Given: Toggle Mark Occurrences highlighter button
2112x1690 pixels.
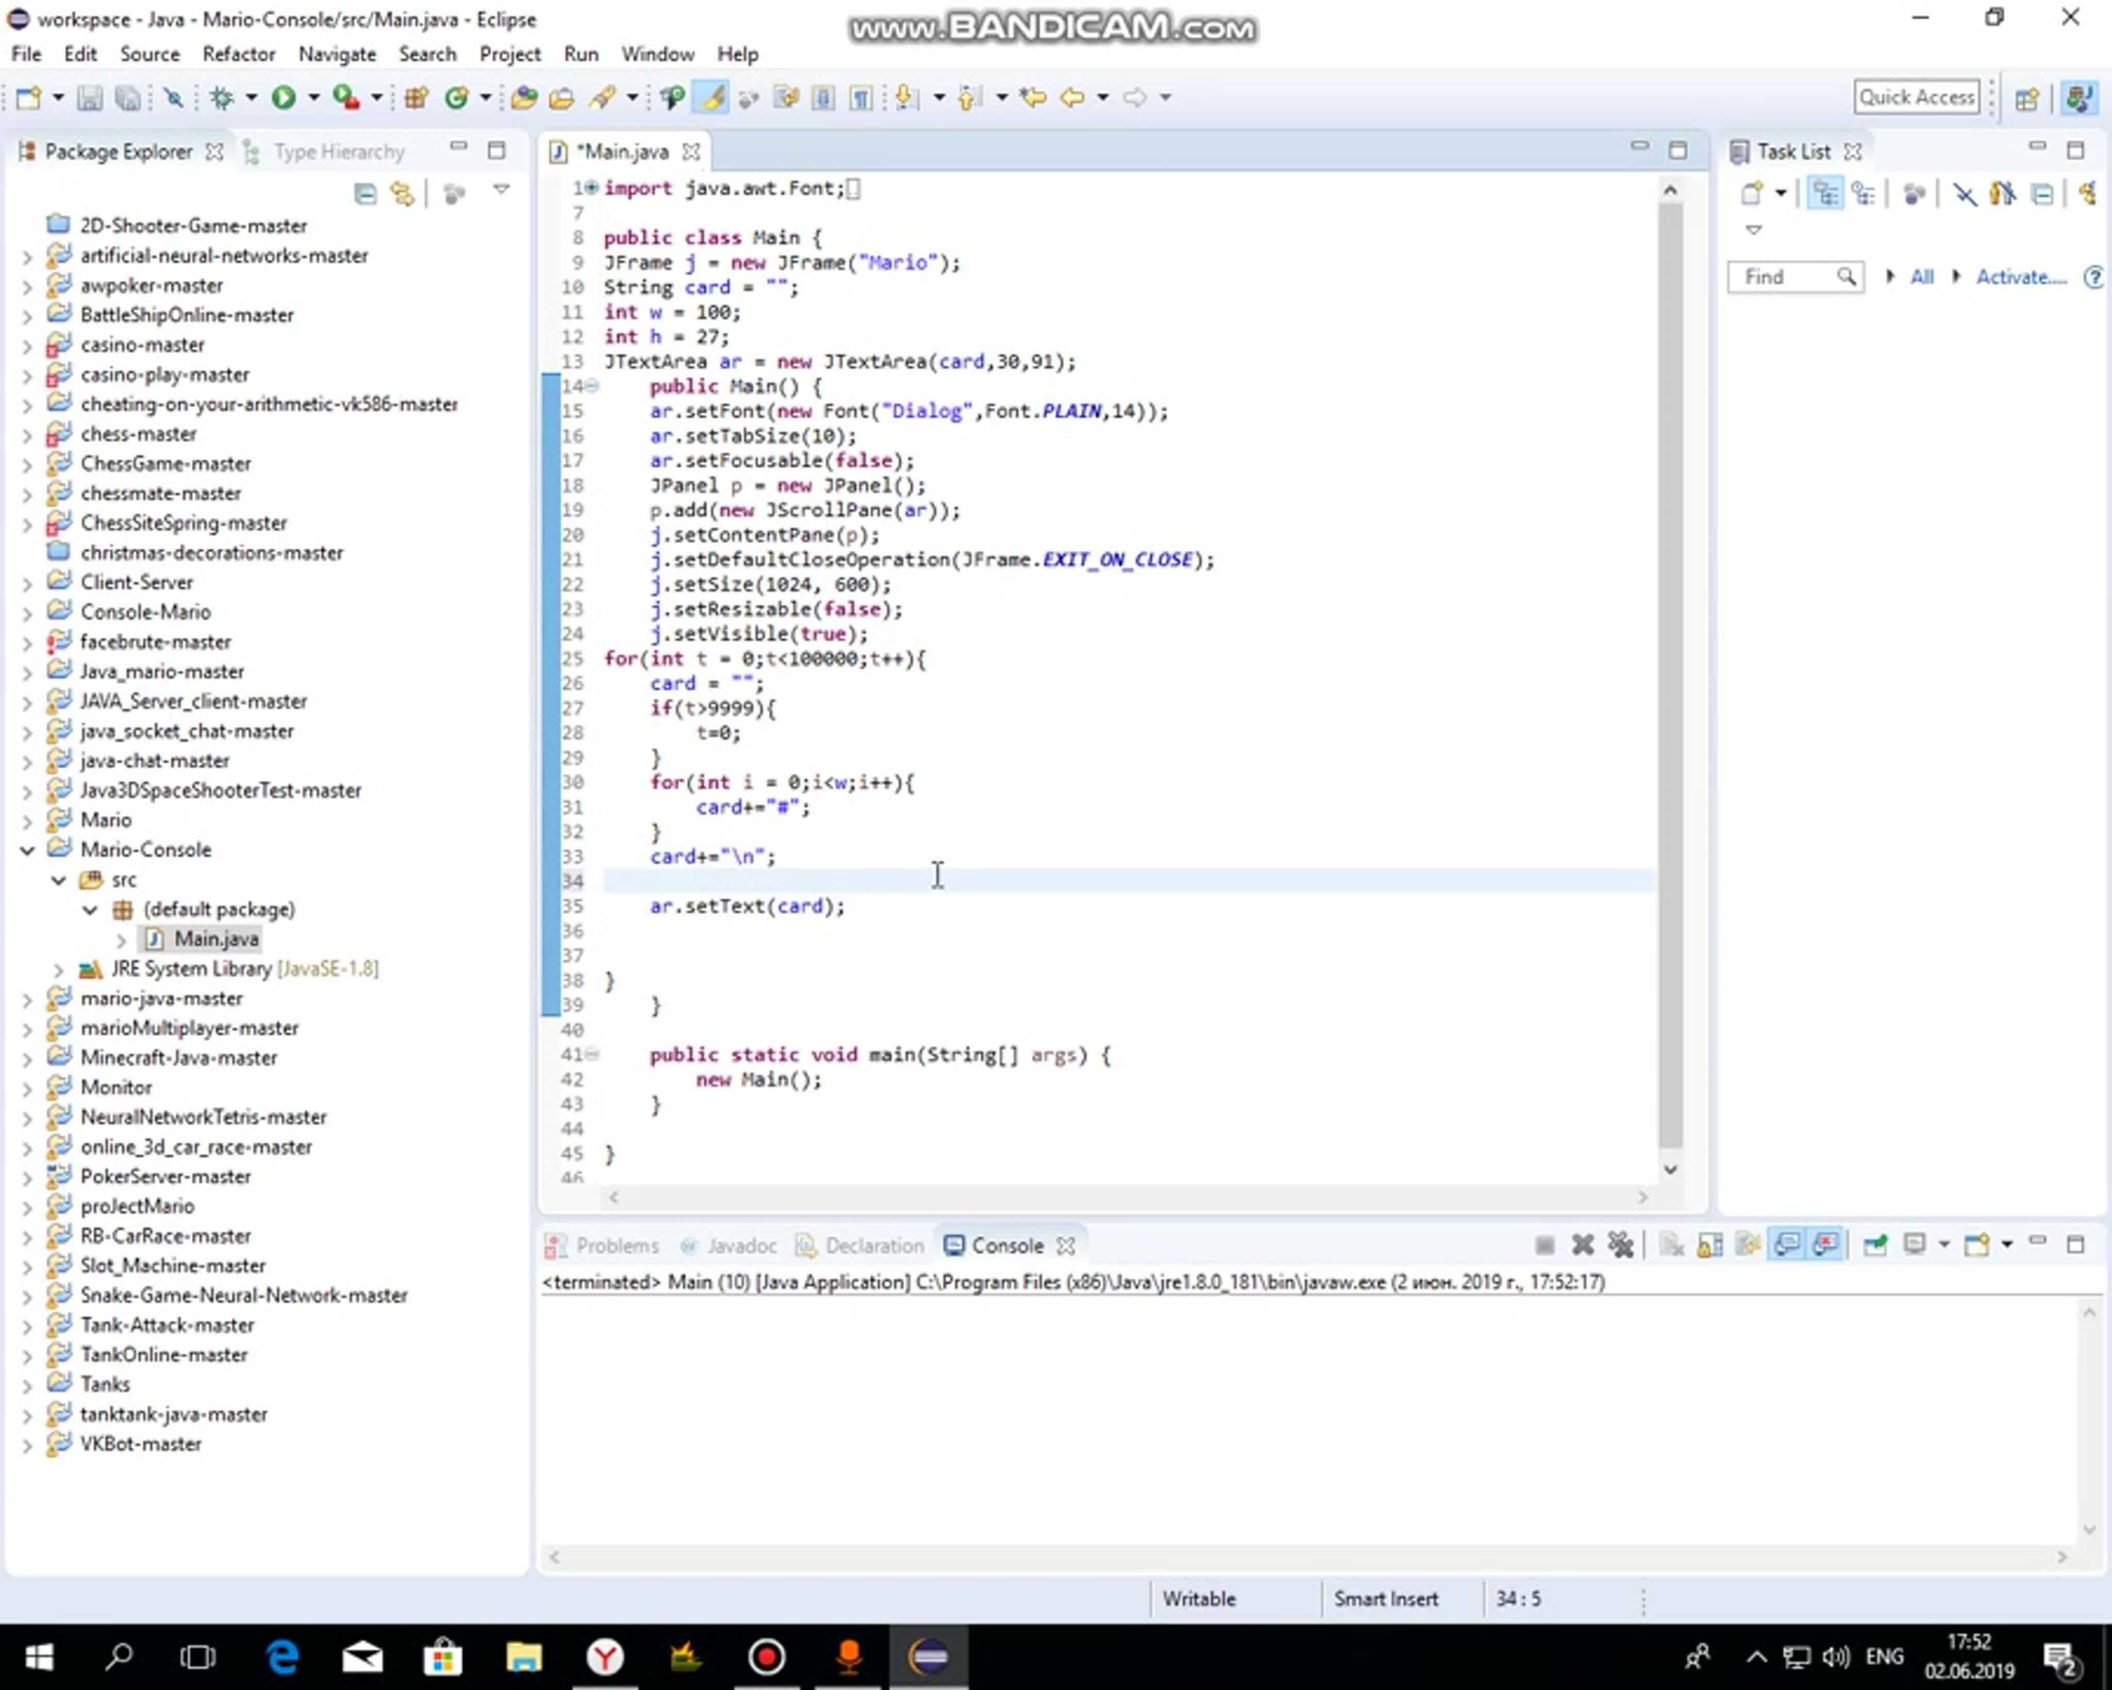Looking at the screenshot, I should [x=712, y=97].
